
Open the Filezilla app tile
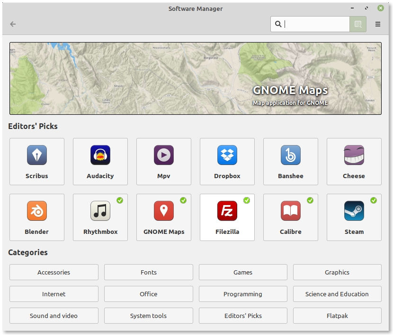click(227, 217)
